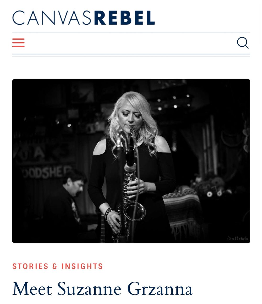Click the word INSIGHTS in category label
Viewport: 262px width, 304px height.
pos(82,266)
